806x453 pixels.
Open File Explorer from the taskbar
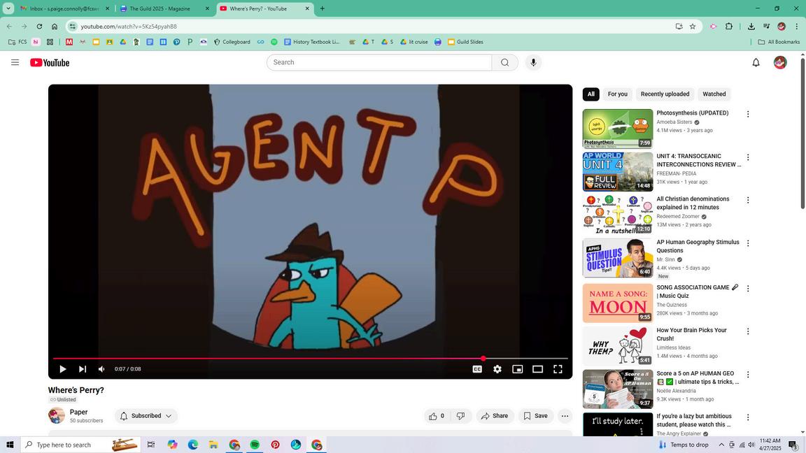click(x=213, y=445)
